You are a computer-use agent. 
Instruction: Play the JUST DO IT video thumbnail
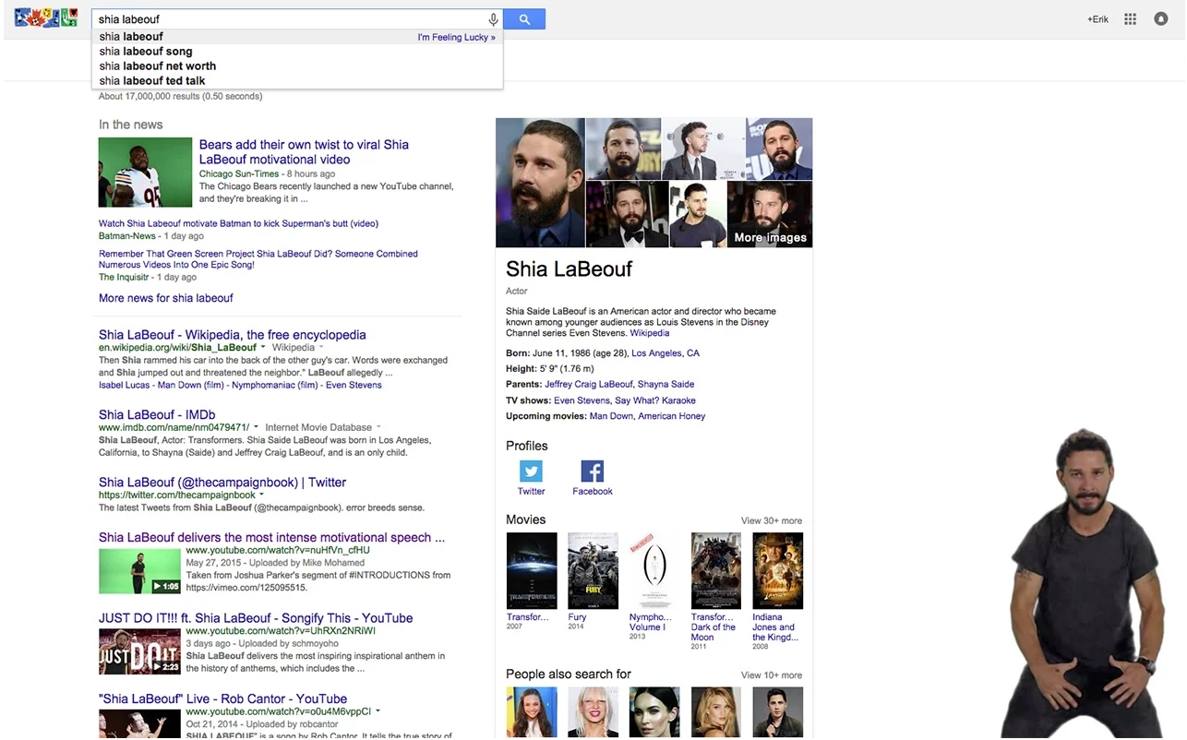click(139, 652)
